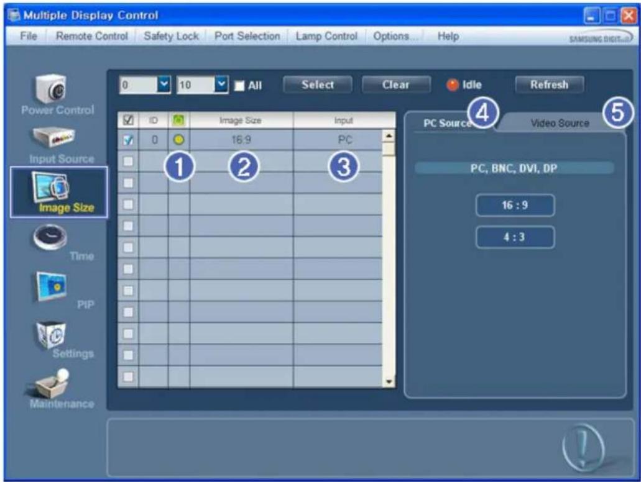The width and height of the screenshot is (641, 482).
Task: Open the Port Selection menu
Action: (x=247, y=37)
